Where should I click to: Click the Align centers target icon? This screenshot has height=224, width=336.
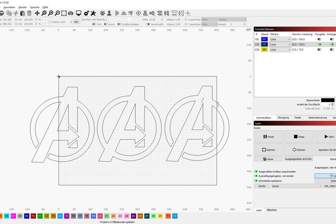click(x=138, y=13)
